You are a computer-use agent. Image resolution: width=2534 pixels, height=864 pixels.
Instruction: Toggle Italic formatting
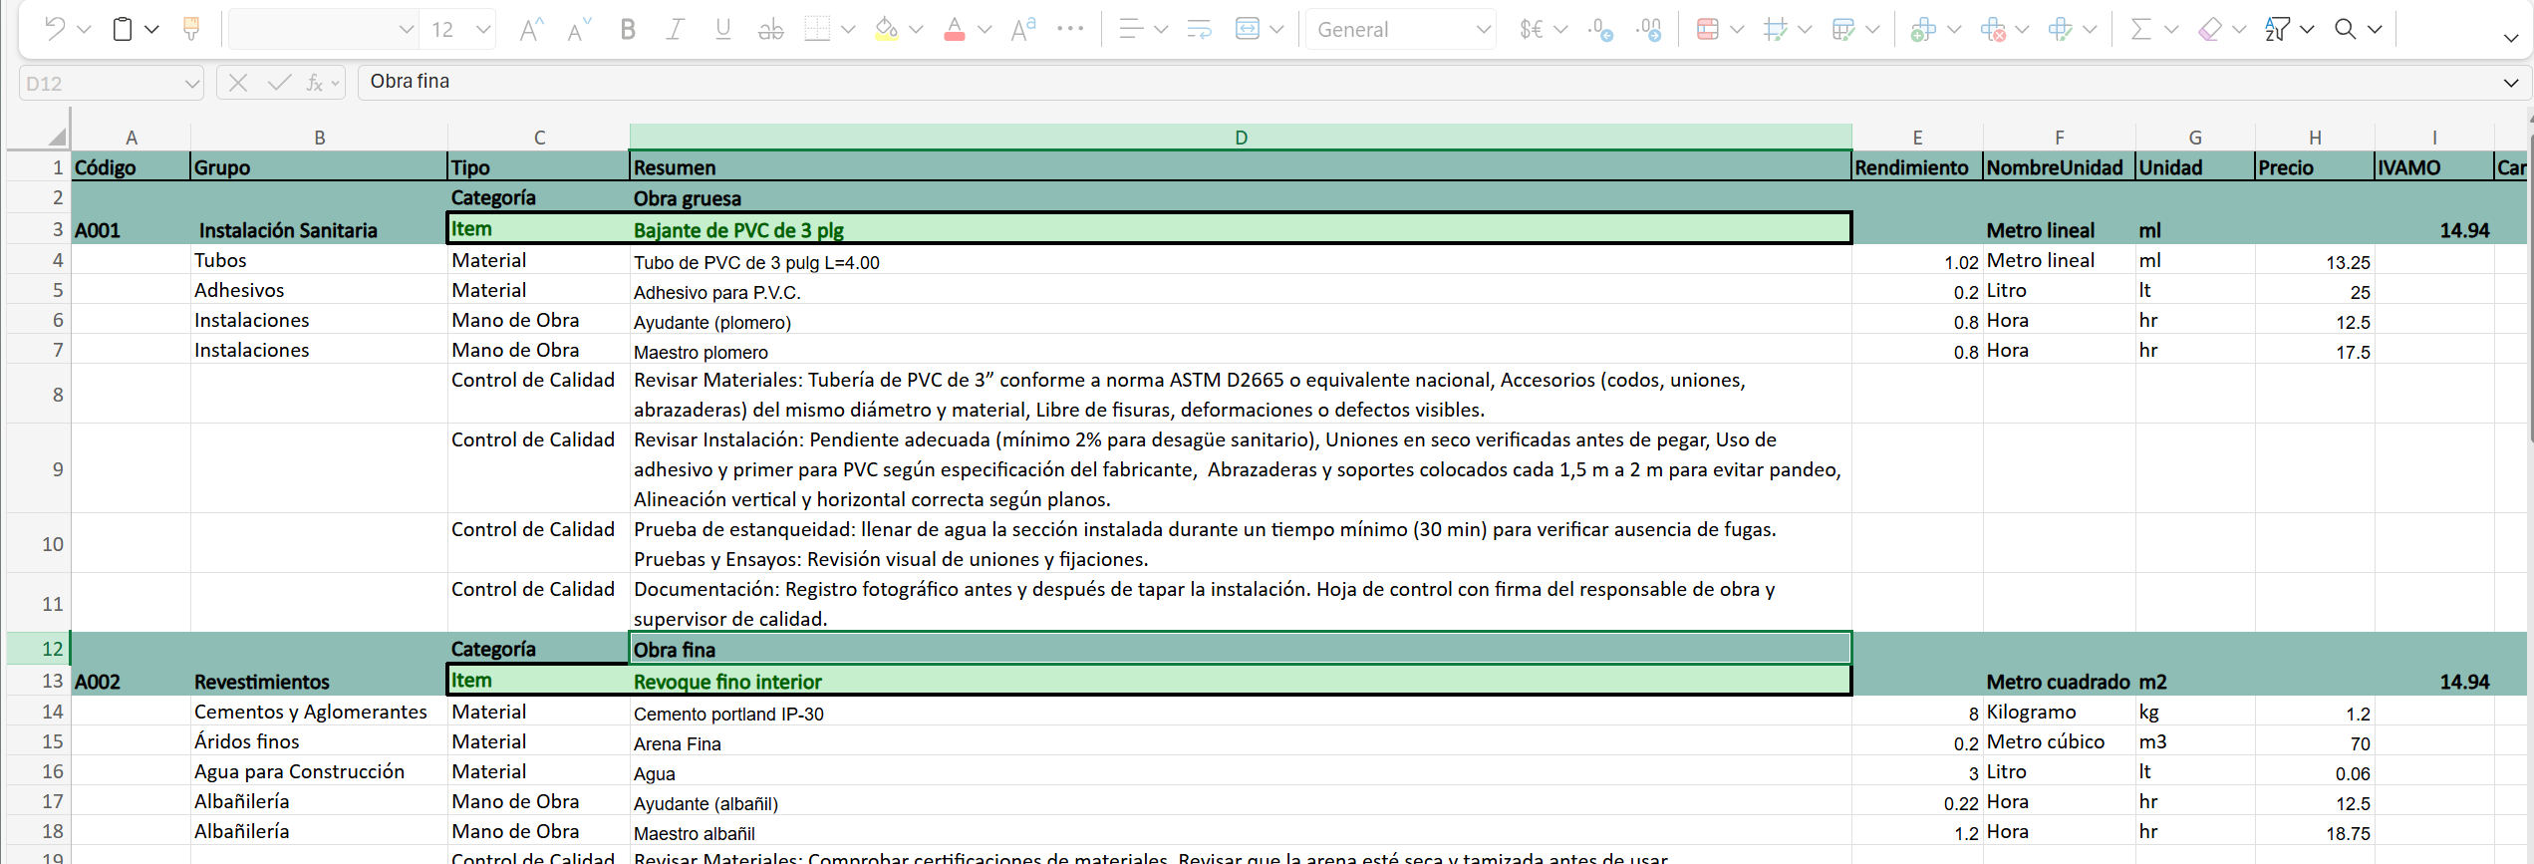[x=676, y=30]
